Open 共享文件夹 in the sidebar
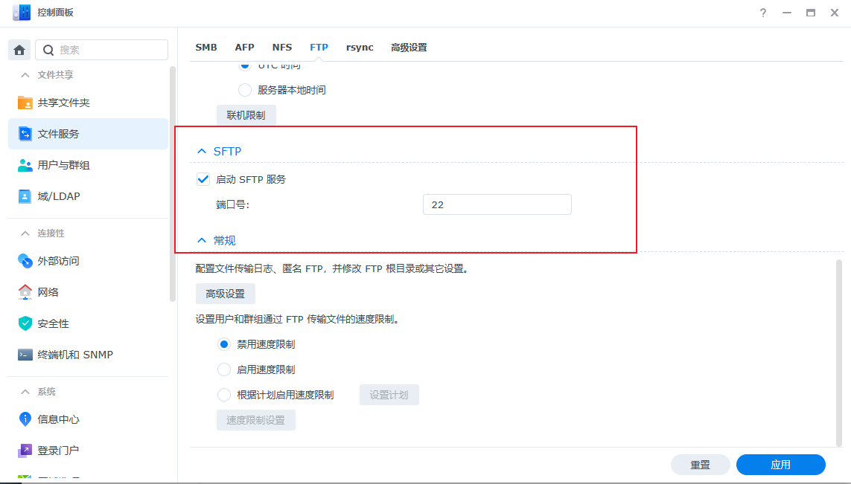 click(88, 103)
